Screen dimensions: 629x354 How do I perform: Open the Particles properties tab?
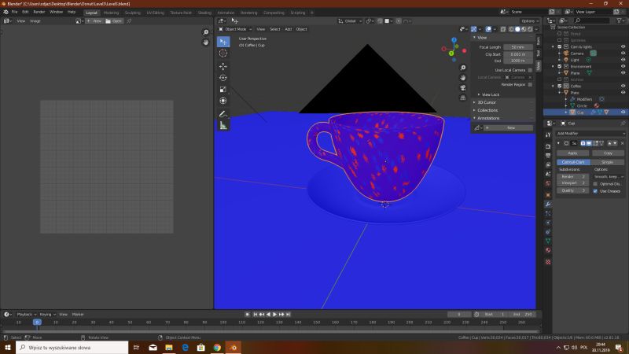coord(548,213)
